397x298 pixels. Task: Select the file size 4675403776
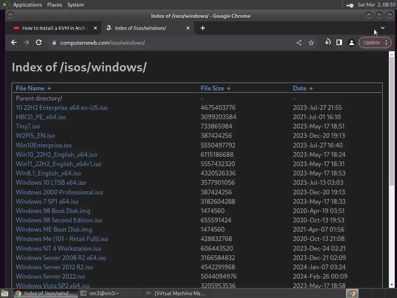pos(218,108)
